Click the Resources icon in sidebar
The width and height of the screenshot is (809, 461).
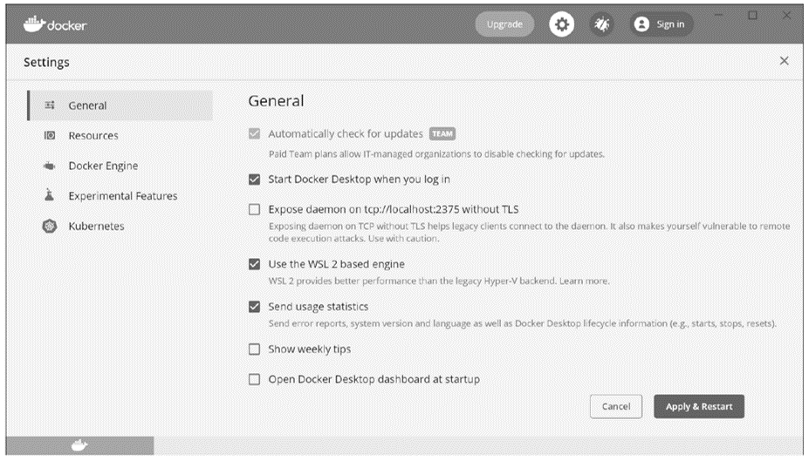point(50,135)
